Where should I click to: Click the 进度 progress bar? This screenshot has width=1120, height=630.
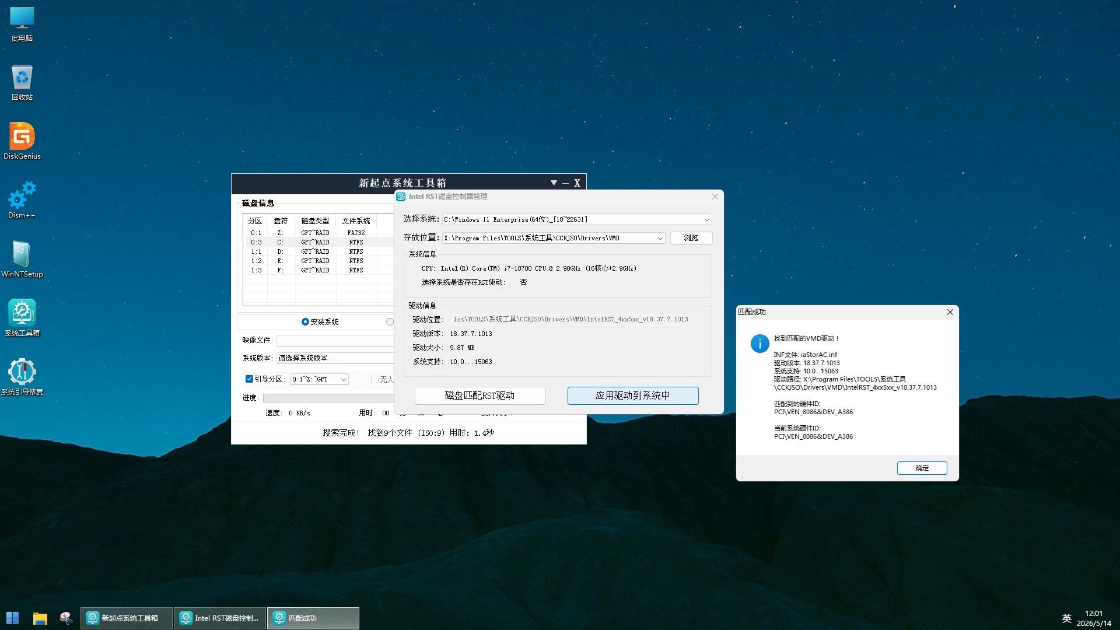point(328,398)
